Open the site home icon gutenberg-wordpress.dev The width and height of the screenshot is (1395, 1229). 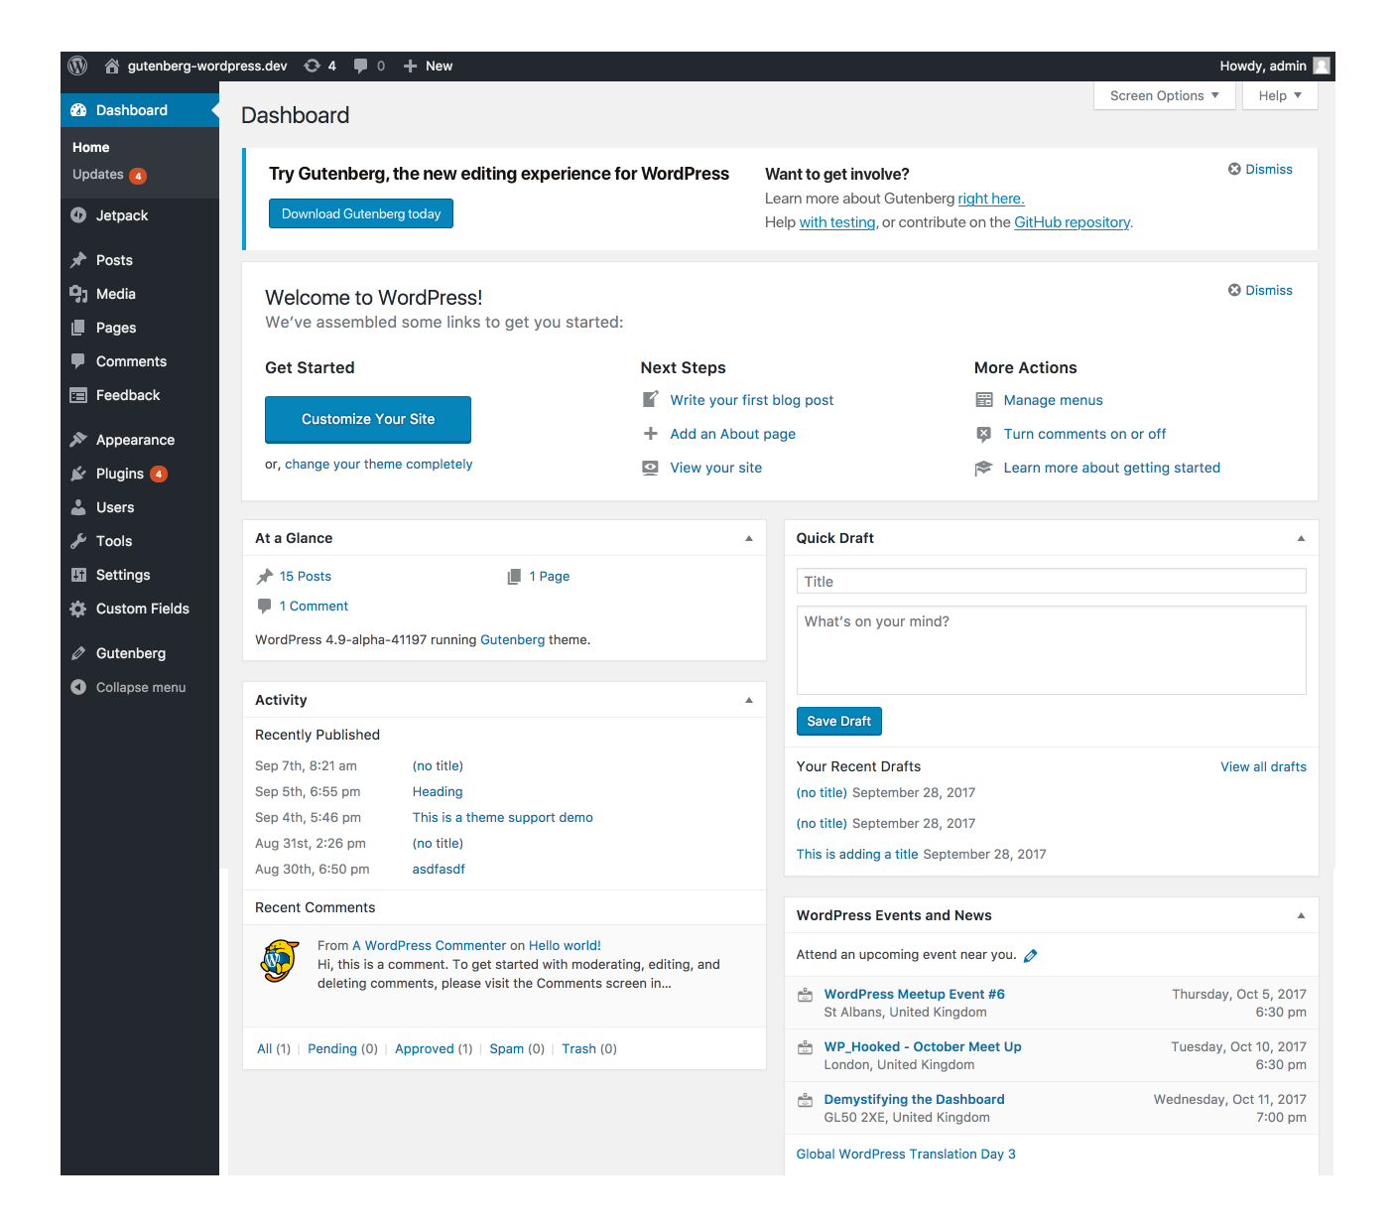point(112,66)
